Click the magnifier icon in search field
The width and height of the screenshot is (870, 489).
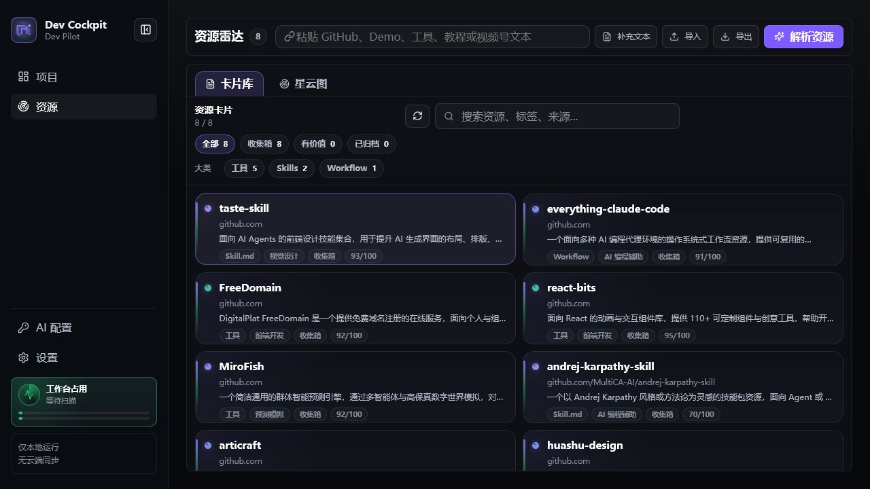[x=449, y=116]
